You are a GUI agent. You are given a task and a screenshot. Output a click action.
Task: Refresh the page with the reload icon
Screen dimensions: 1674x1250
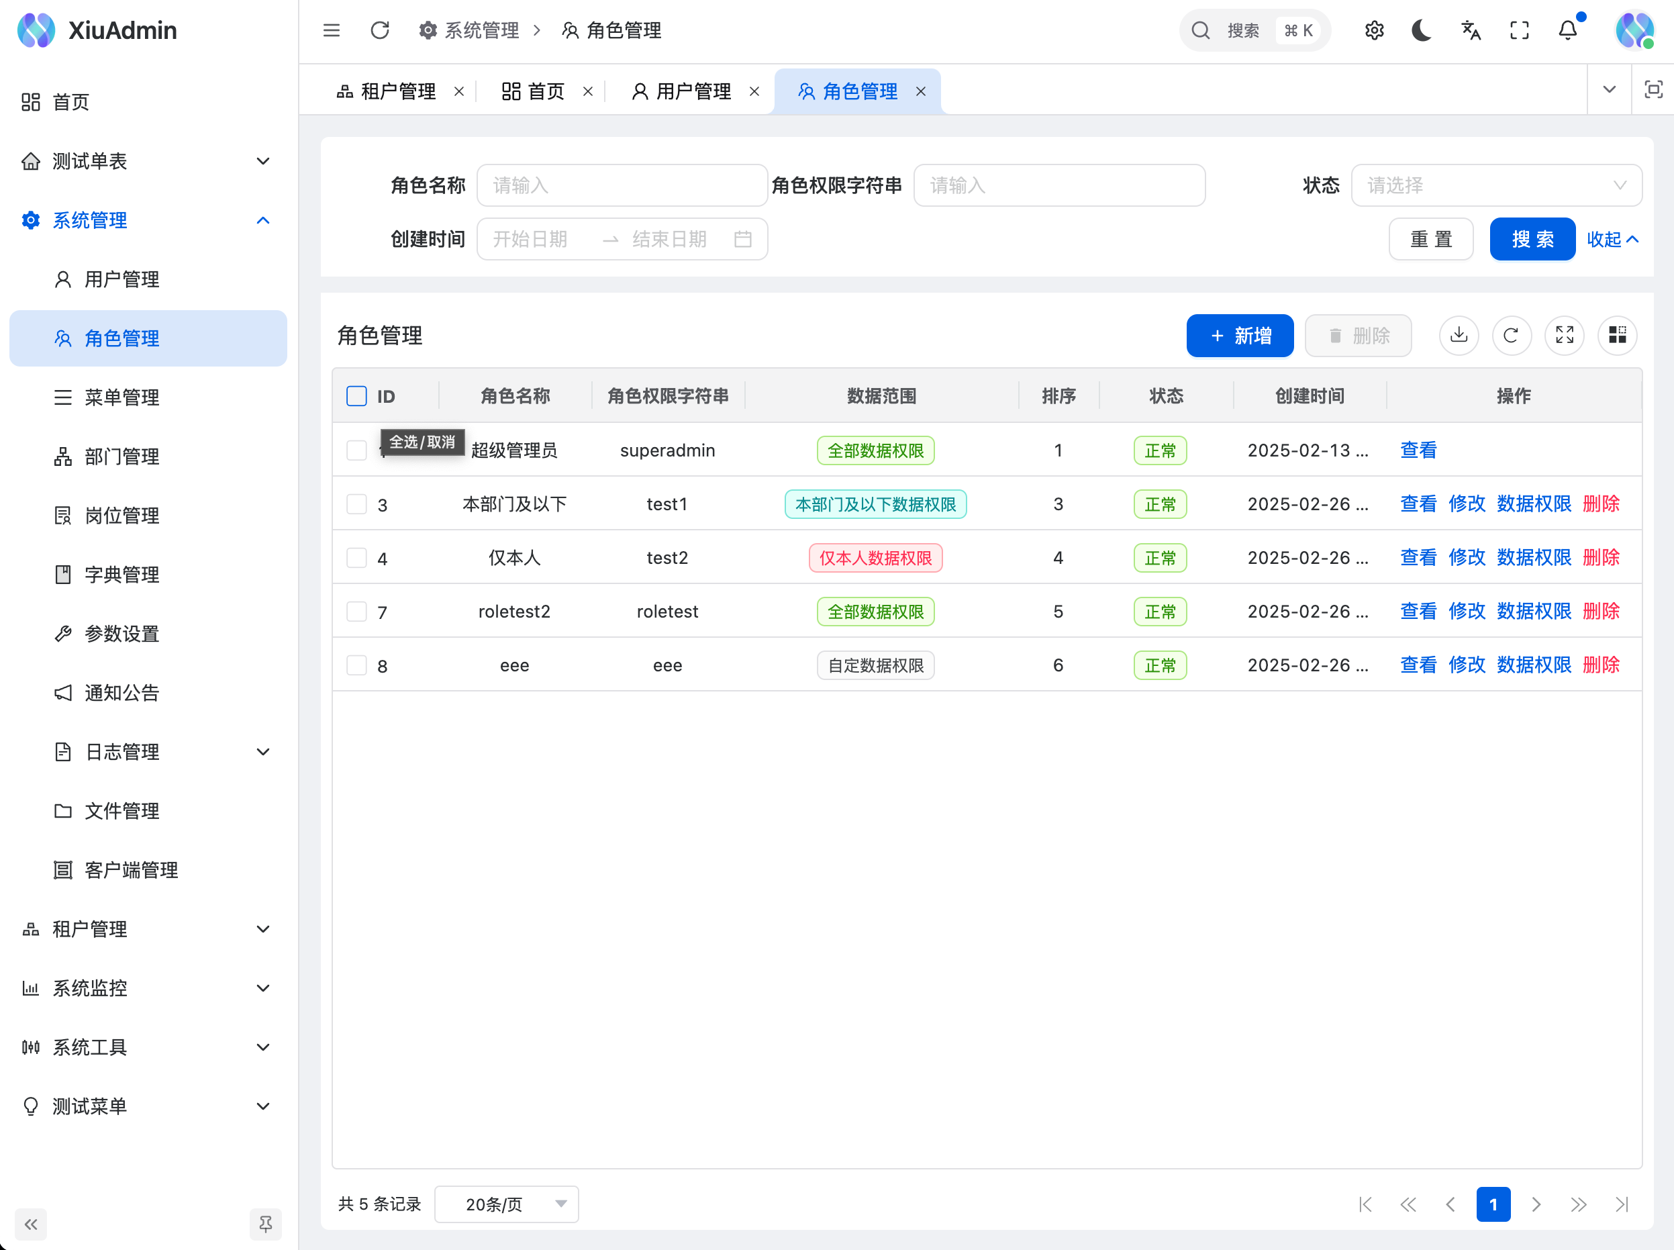tap(380, 30)
